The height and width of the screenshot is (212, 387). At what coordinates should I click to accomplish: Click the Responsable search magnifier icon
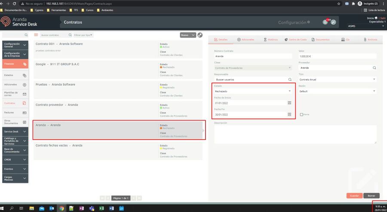pyautogui.click(x=290, y=79)
